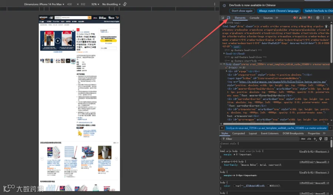Open DevTools settings gear
Image resolution: width=333 pixels, height=195 pixels.
(318, 18)
